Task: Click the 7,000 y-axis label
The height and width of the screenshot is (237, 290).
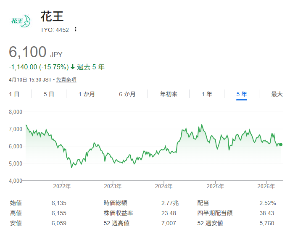Action: [16, 129]
